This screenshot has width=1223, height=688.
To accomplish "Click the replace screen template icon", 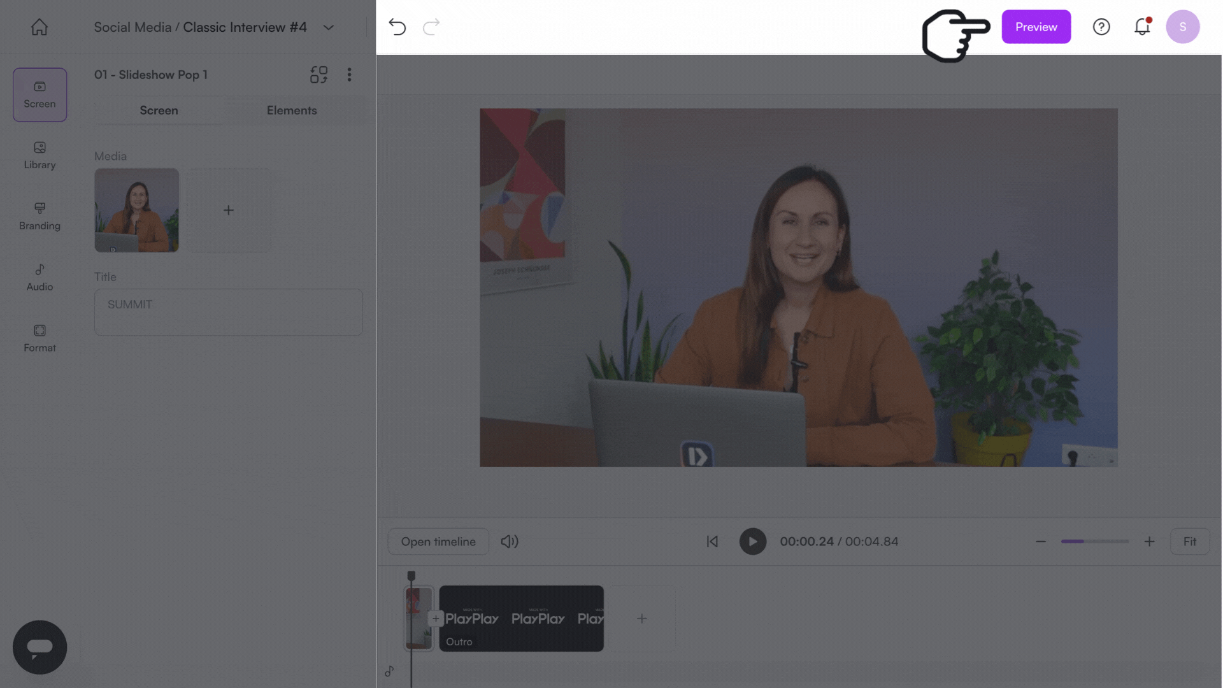I will coord(318,75).
